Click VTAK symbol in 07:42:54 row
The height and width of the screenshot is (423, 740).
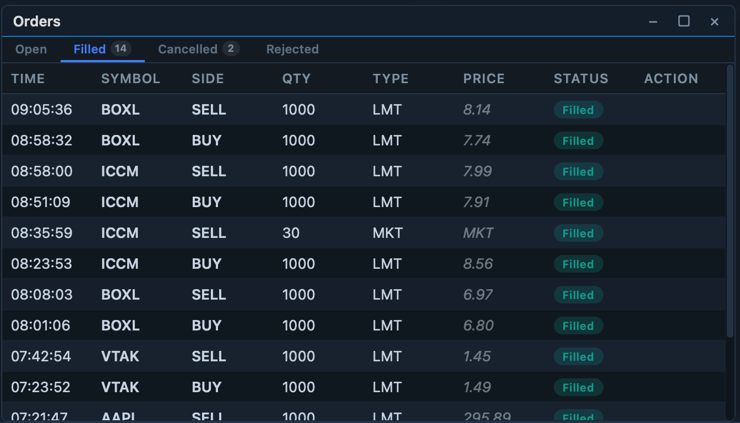(120, 356)
